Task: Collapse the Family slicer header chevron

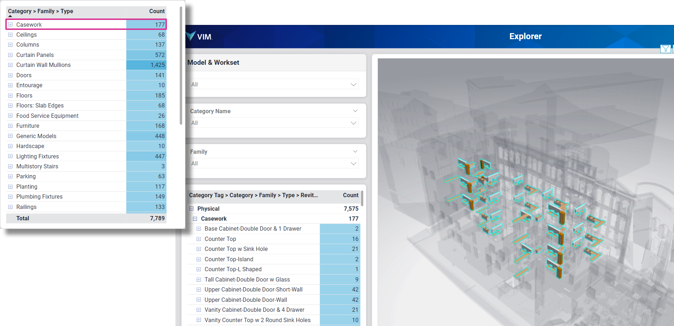Action: tap(355, 152)
